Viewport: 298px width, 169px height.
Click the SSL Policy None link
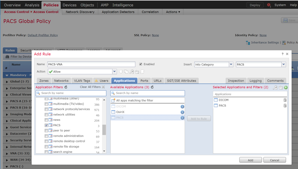pyautogui.click(x=155, y=35)
